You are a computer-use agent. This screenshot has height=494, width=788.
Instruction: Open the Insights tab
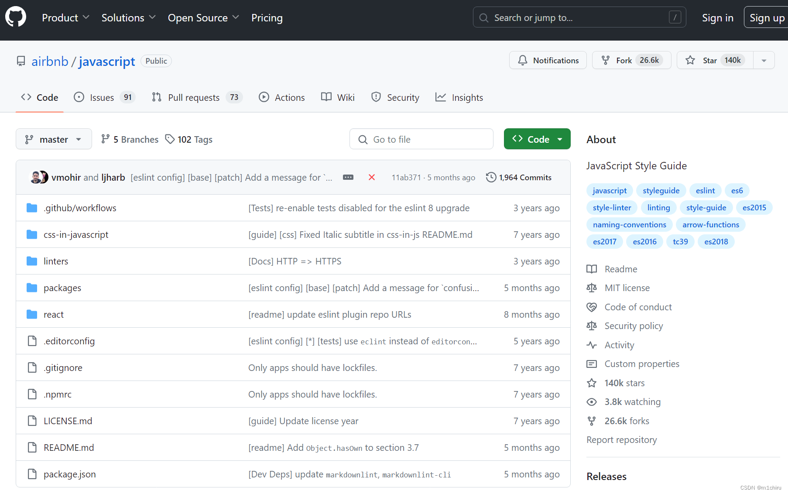click(x=459, y=97)
